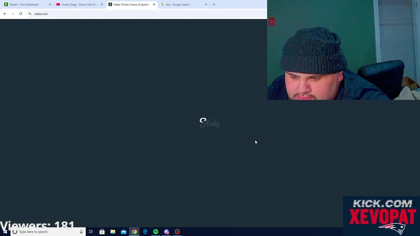This screenshot has width=420, height=236.
Task: Close the Stake Online Casino tab
Action: (154, 5)
